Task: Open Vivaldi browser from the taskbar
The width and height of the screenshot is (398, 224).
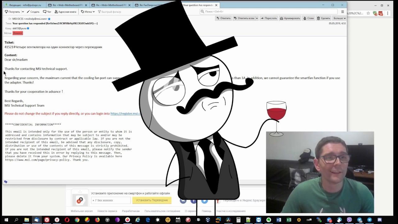Action: pos(47,220)
